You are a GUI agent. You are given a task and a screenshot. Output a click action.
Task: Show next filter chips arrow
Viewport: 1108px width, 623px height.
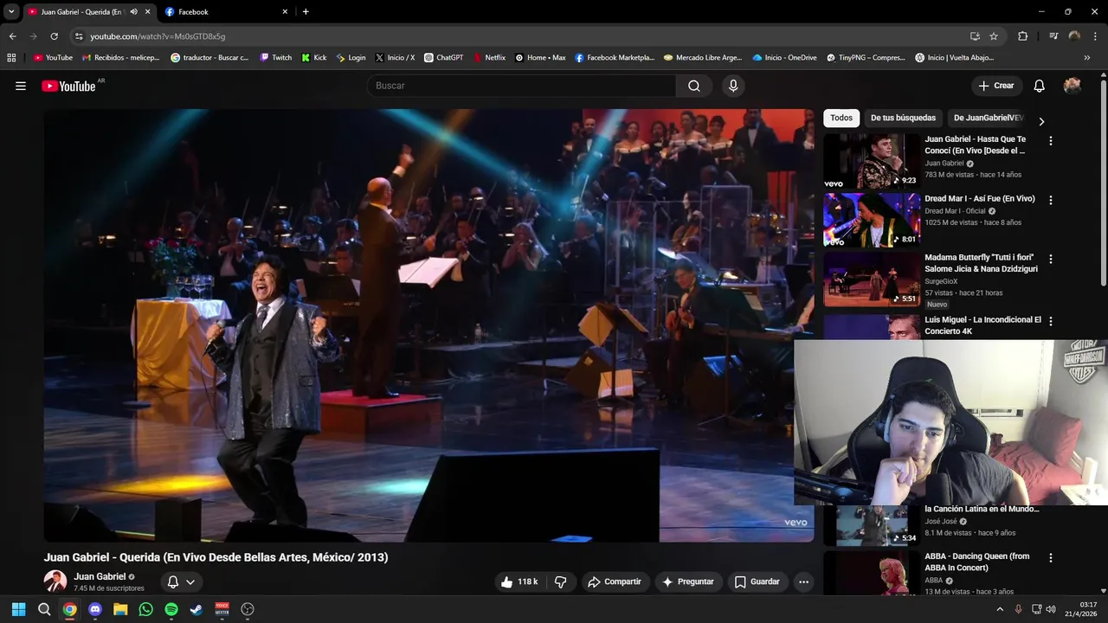tap(1041, 122)
